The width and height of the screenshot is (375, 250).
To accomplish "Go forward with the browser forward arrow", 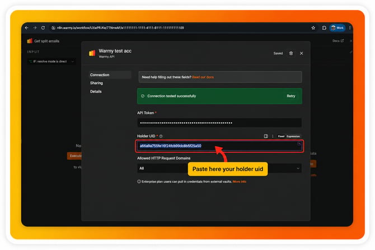I will point(35,28).
